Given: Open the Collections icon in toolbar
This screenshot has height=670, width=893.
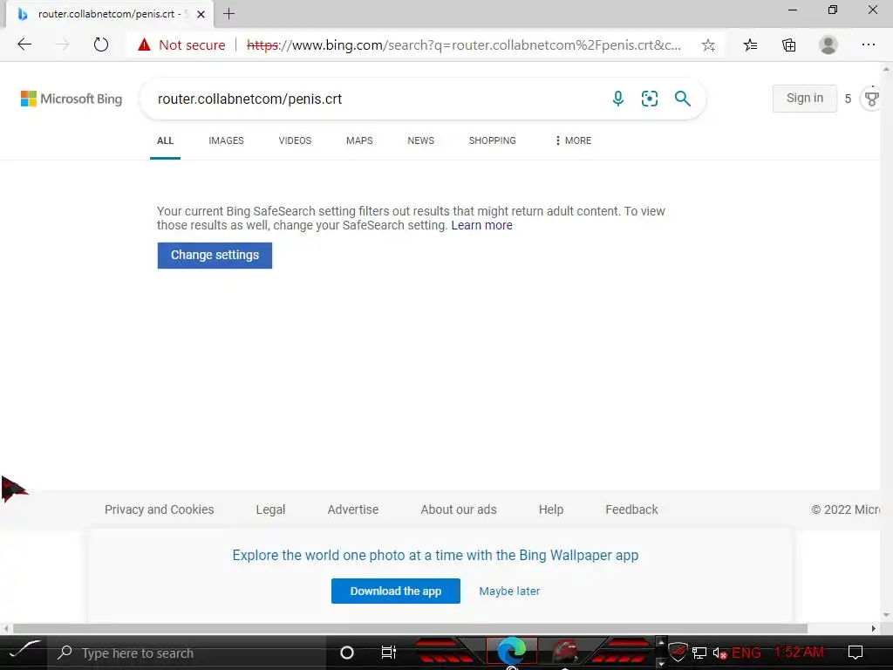Looking at the screenshot, I should [x=788, y=45].
